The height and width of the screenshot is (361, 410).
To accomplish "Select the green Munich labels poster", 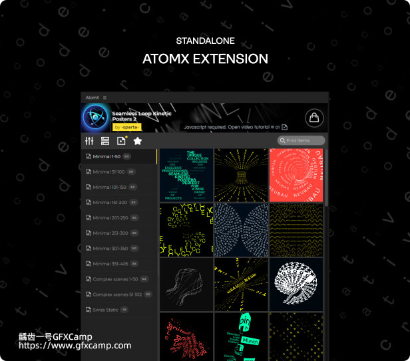I will point(241,336).
